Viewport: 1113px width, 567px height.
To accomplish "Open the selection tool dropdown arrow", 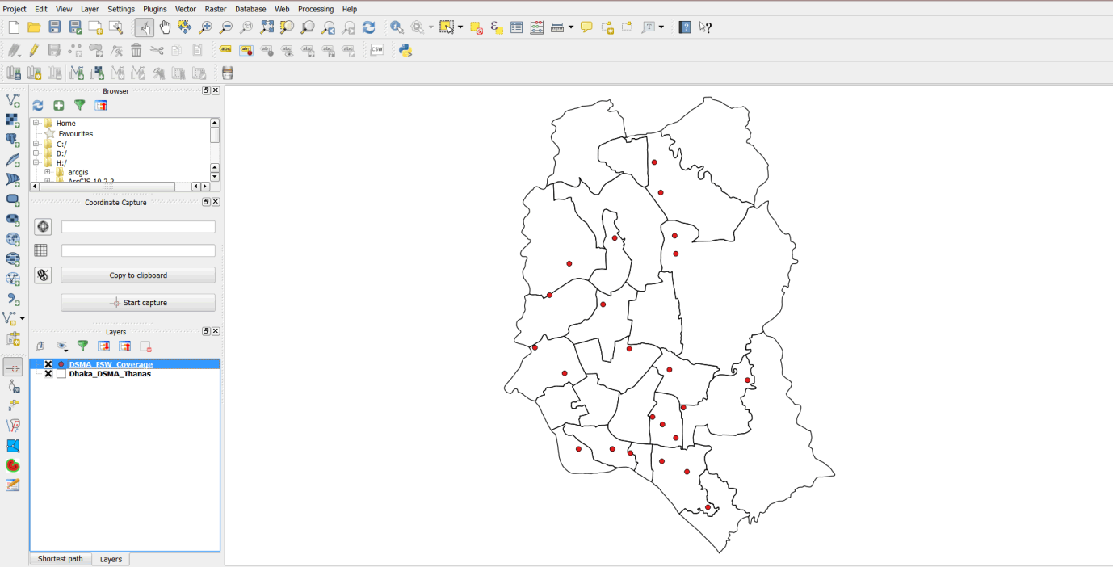I will (460, 27).
